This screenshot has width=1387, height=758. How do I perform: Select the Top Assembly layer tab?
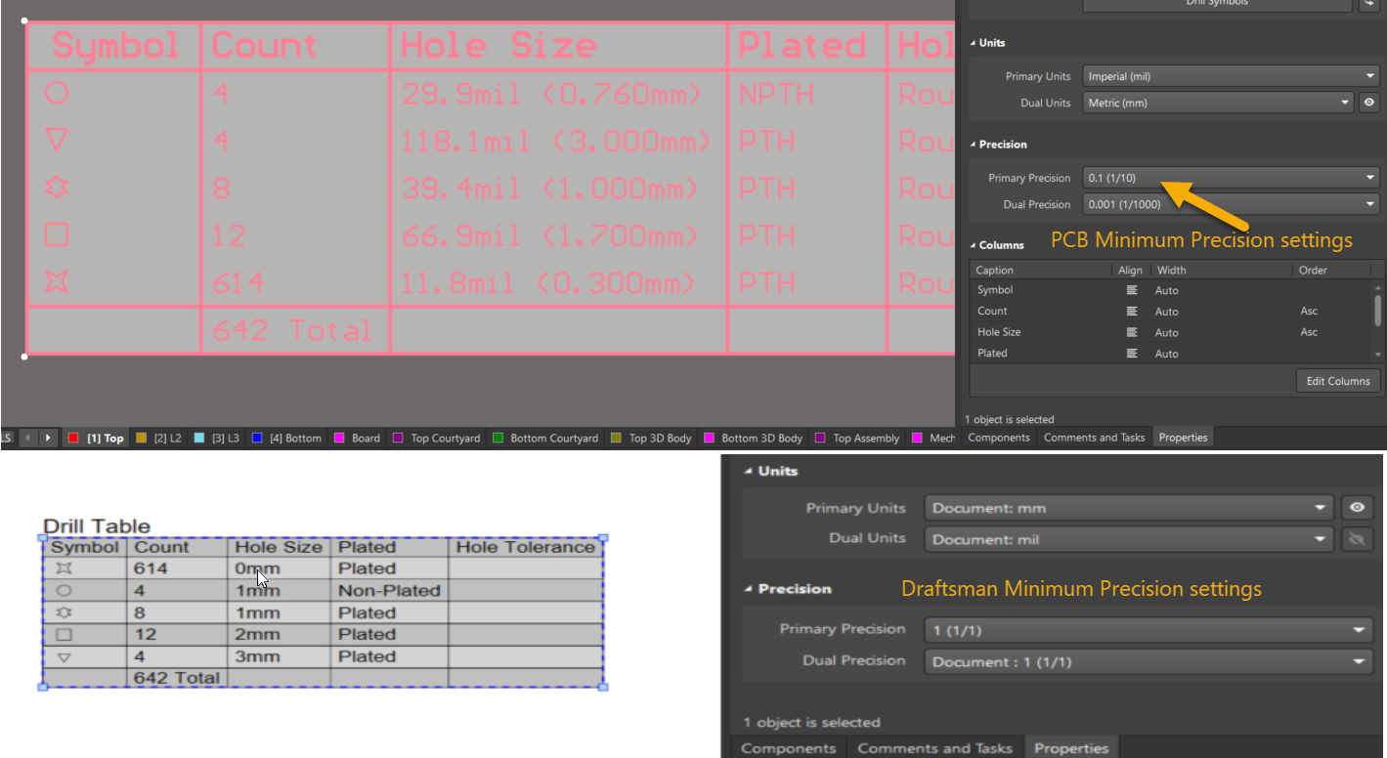click(858, 439)
